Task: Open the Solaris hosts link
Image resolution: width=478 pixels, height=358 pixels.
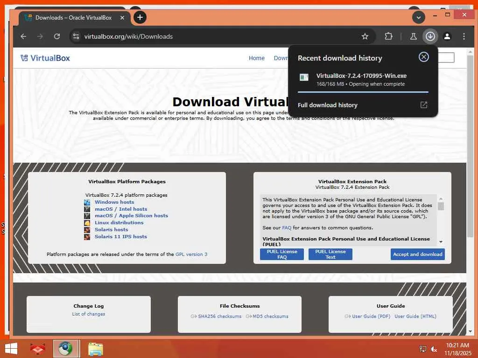Action: coord(111,229)
